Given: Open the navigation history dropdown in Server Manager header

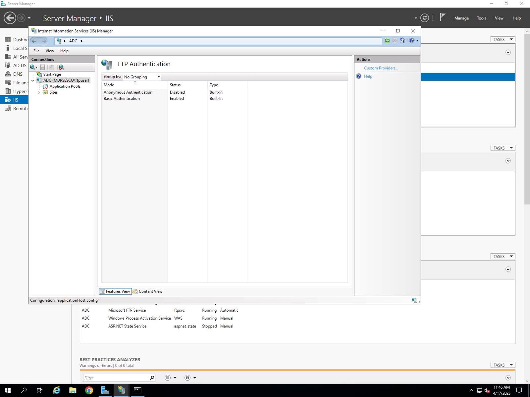Looking at the screenshot, I should [29, 18].
